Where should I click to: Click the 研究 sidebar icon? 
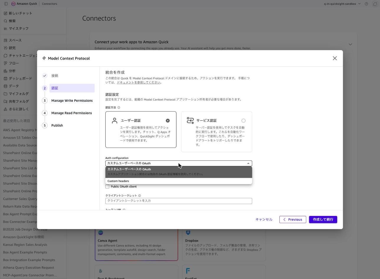(x=5, y=48)
